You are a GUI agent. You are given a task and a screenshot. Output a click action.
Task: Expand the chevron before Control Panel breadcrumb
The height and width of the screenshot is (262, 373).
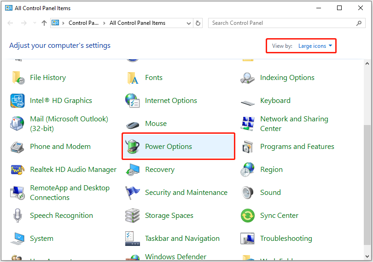[x=63, y=23]
